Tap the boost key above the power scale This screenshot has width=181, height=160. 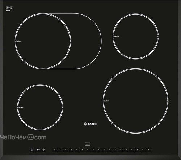click(x=88, y=144)
